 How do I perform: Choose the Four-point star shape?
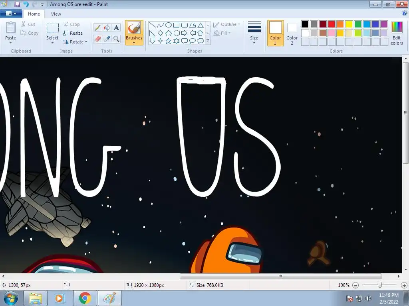click(161, 41)
